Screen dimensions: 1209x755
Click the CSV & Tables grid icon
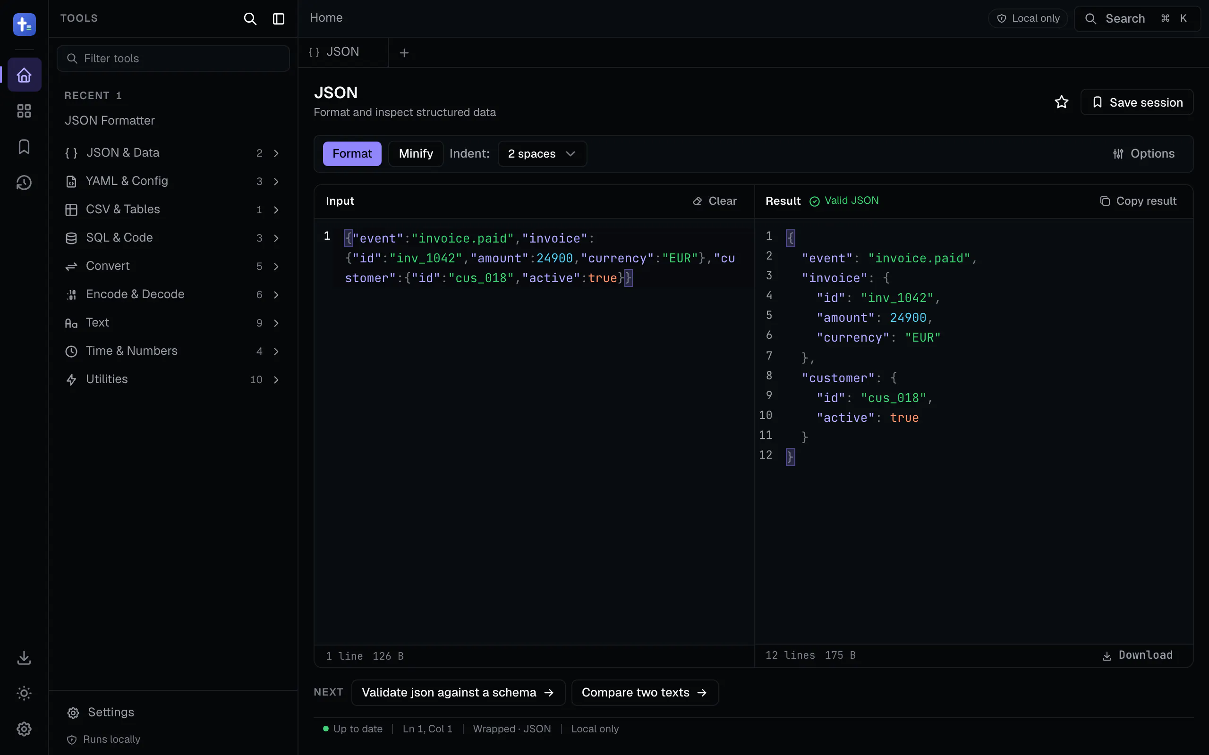tap(71, 210)
